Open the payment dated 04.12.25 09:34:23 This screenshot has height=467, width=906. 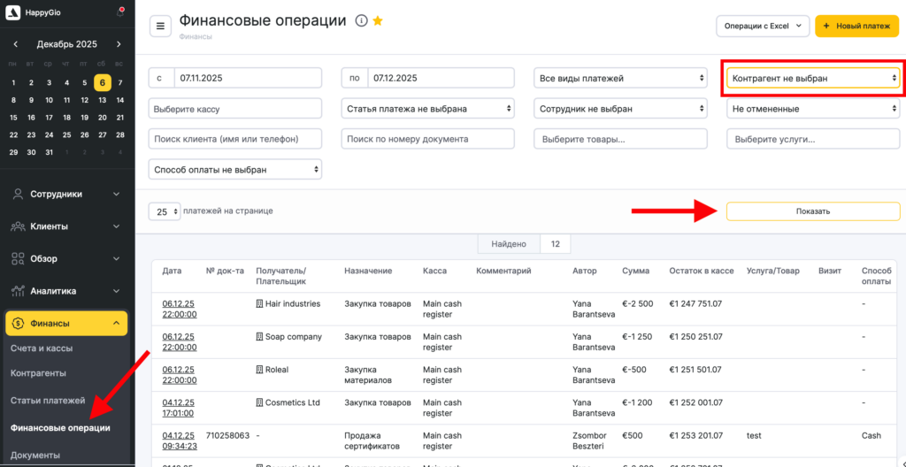pos(178,440)
